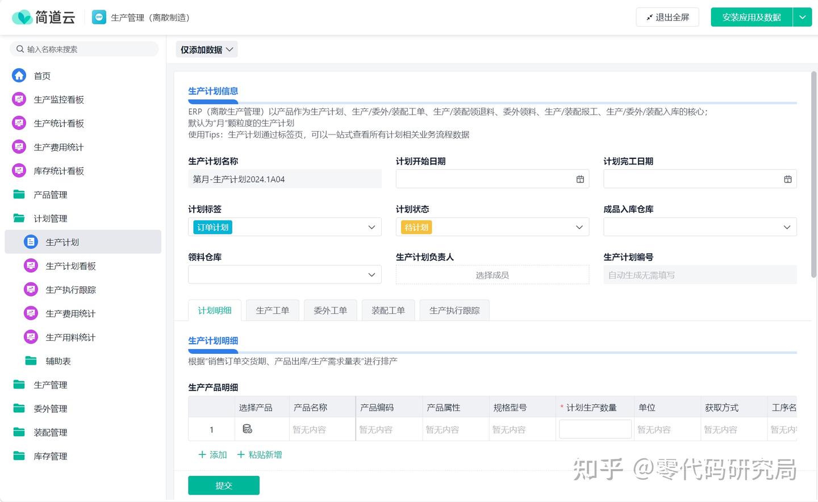Open the 仅添加数据 mode dropdown
818x502 pixels.
point(207,50)
